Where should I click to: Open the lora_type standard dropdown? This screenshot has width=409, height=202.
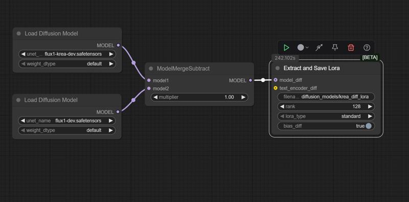pos(326,116)
